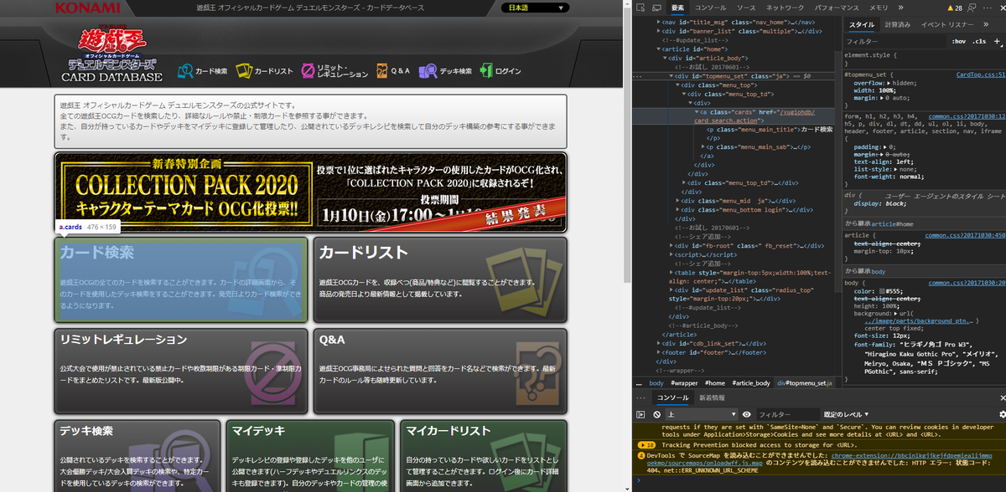Open the カードリスト large tile
Viewport: 1006px width, 492px height.
point(441,279)
